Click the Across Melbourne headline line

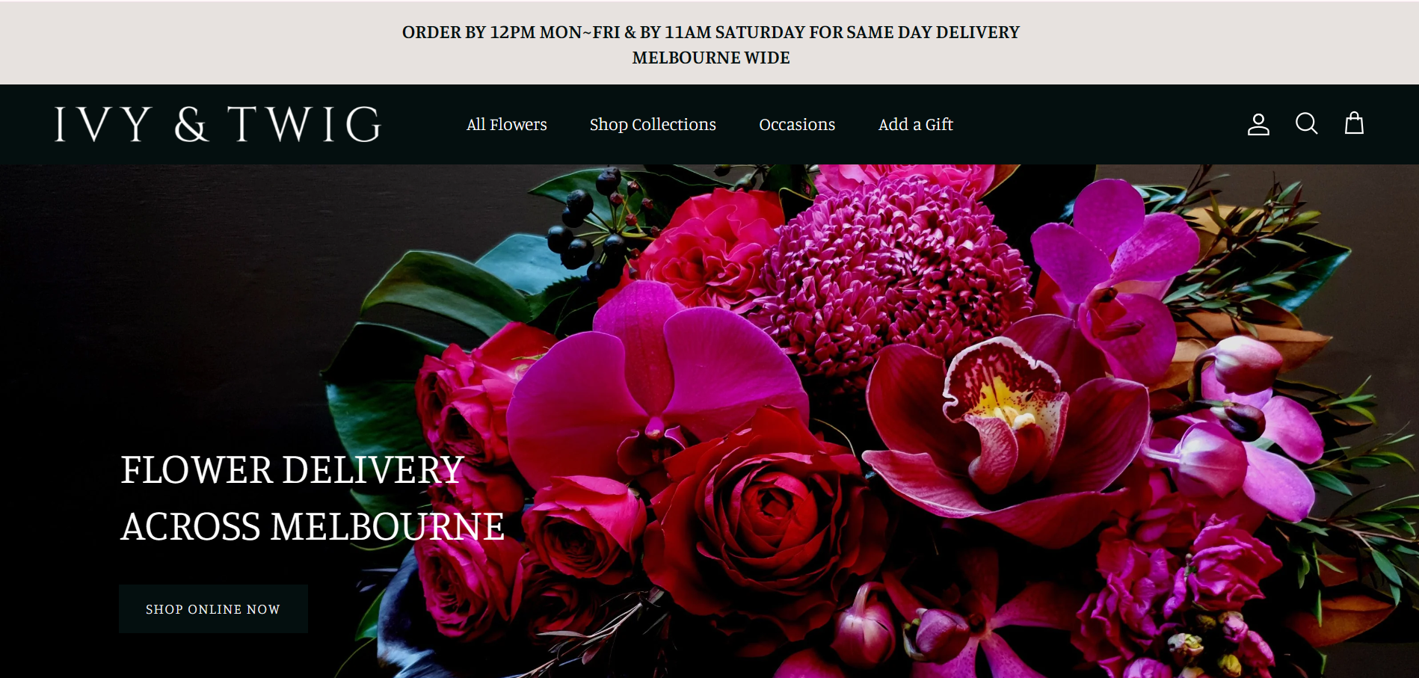click(x=312, y=527)
